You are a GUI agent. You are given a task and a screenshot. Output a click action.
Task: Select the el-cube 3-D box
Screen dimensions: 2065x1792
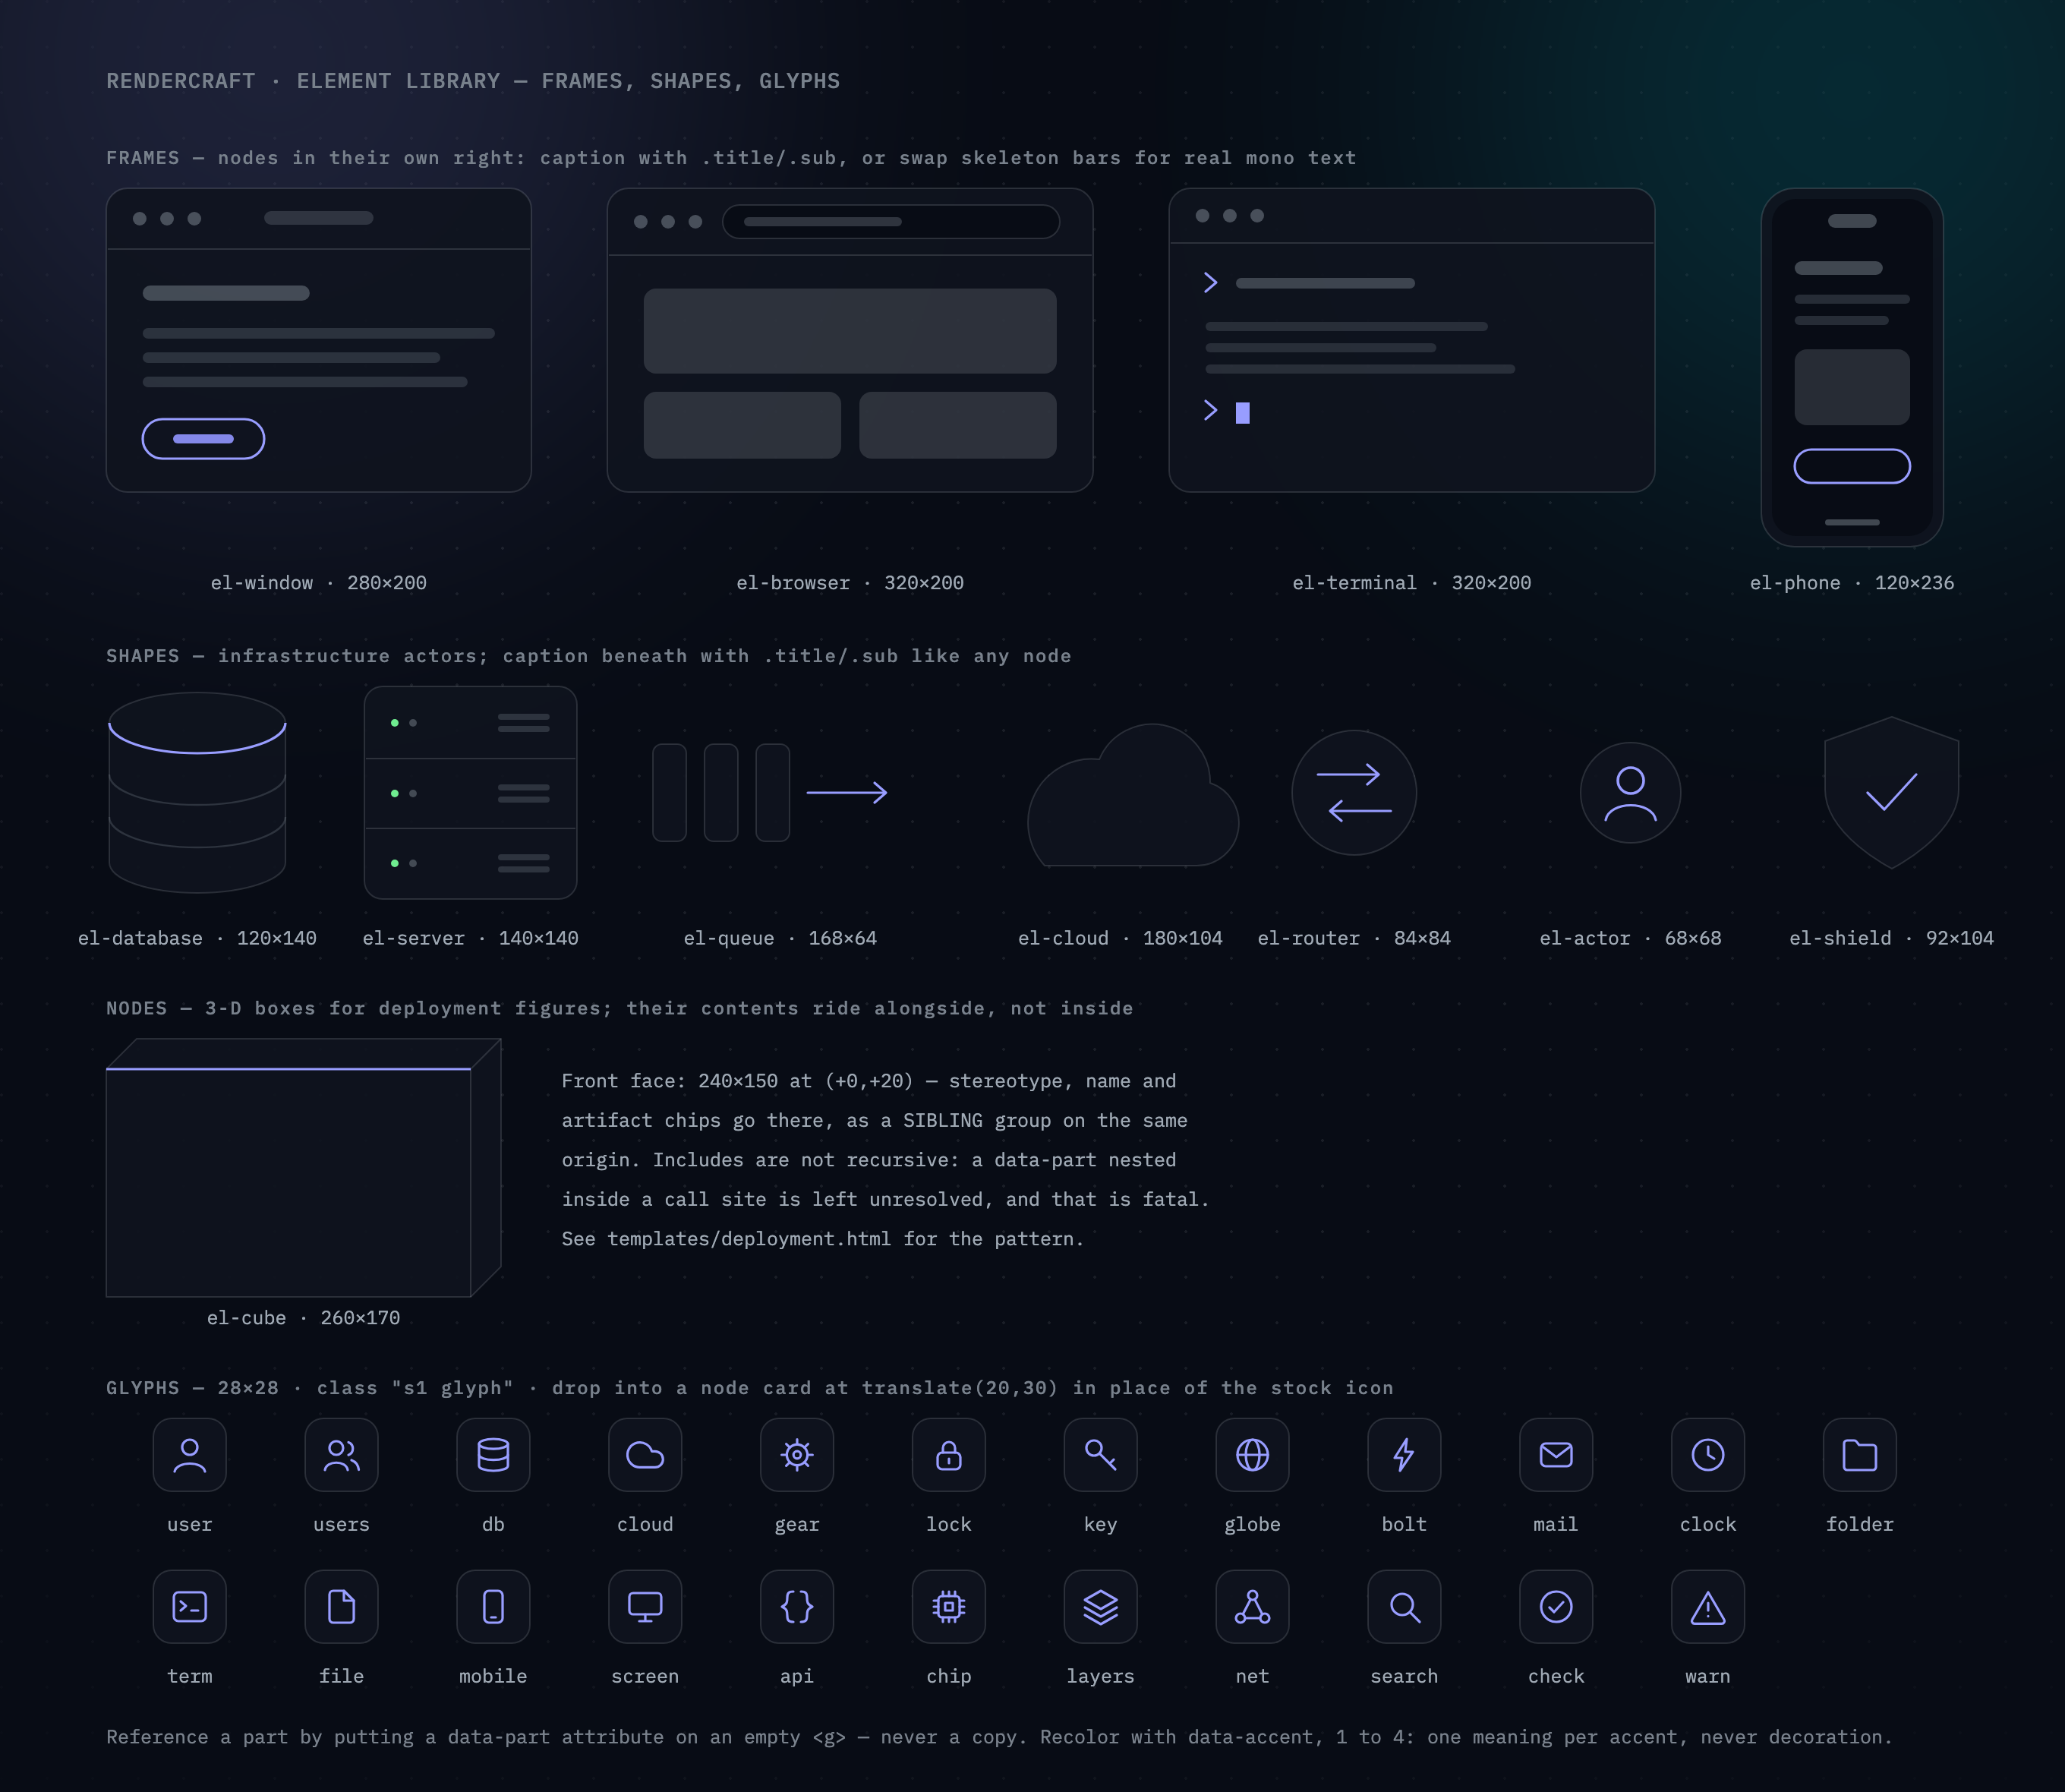point(303,1168)
